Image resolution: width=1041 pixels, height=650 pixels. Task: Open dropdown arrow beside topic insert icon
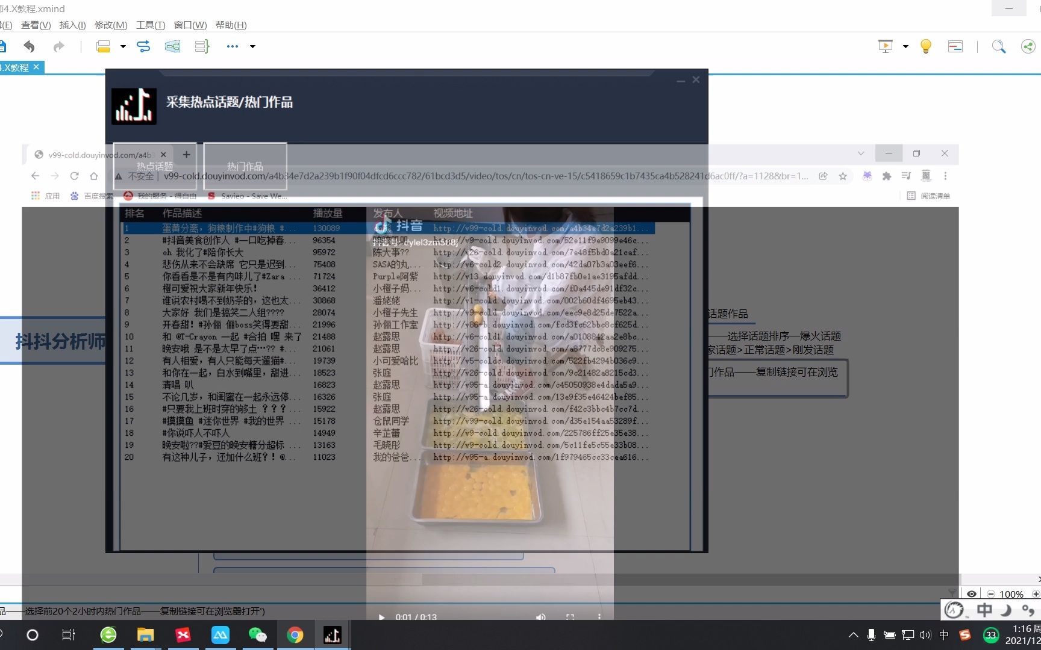tap(123, 46)
